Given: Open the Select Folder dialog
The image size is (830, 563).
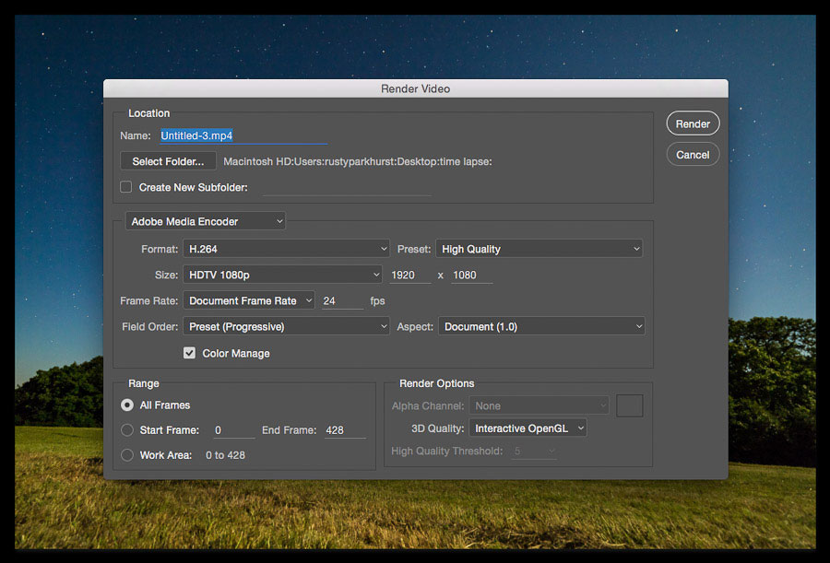Looking at the screenshot, I should click(168, 161).
